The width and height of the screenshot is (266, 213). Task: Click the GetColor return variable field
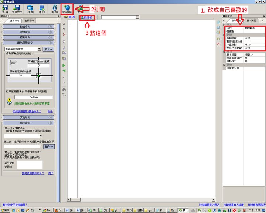pyautogui.click(x=34, y=97)
